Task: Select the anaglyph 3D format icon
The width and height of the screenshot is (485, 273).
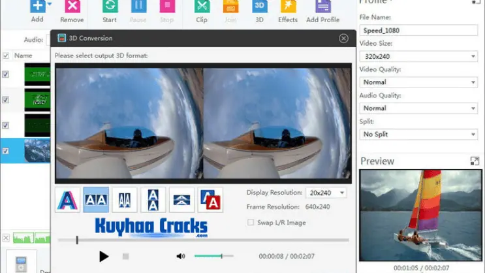Action: click(67, 200)
